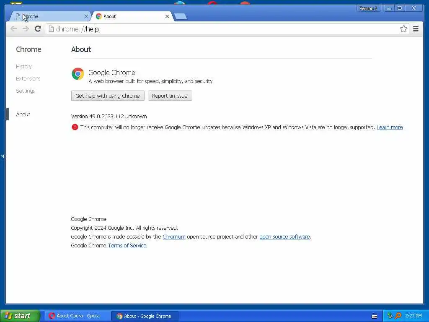
Task: Click the Report an issue button
Action: point(170,96)
